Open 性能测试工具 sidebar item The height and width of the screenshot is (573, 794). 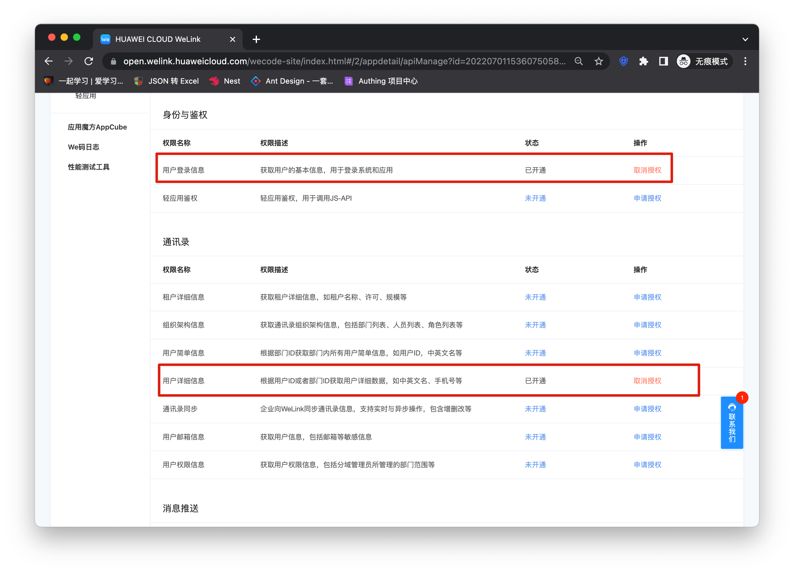pos(89,167)
